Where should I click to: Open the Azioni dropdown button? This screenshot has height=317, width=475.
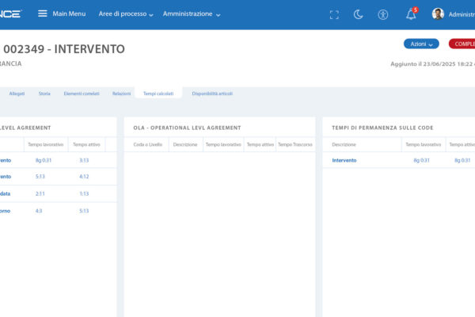pos(421,44)
